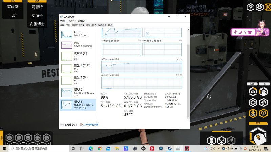
Task: Click the camera aperture hexagon icon
Action: [252, 102]
